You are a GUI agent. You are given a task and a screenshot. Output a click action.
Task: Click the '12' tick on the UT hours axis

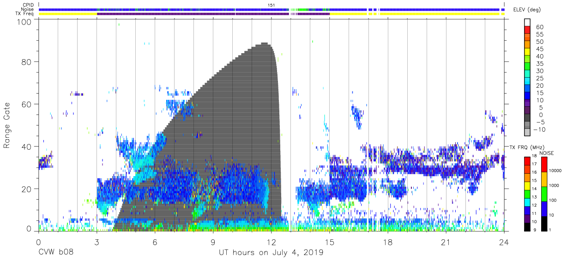pyautogui.click(x=271, y=243)
